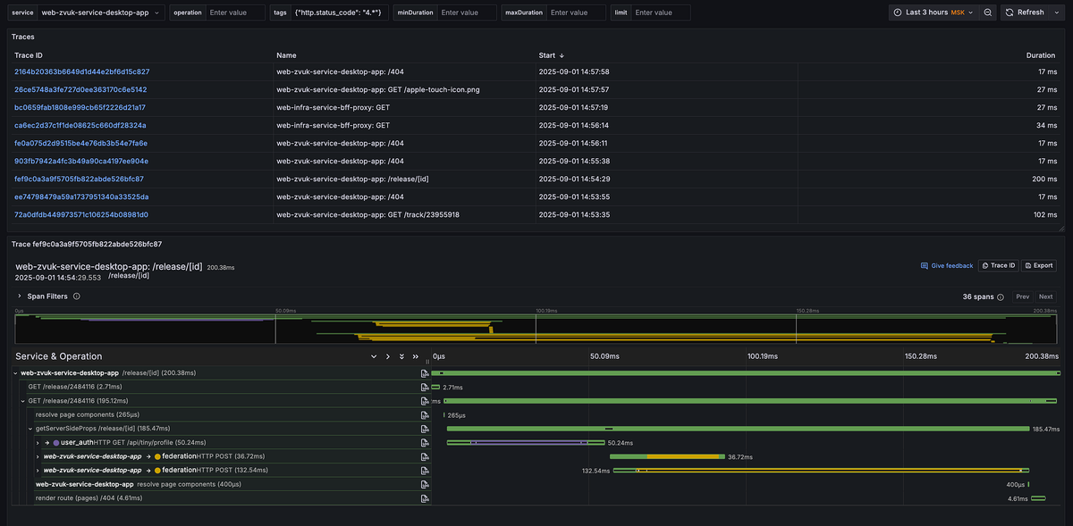Click the Export trace button
The width and height of the screenshot is (1073, 526).
tap(1038, 265)
